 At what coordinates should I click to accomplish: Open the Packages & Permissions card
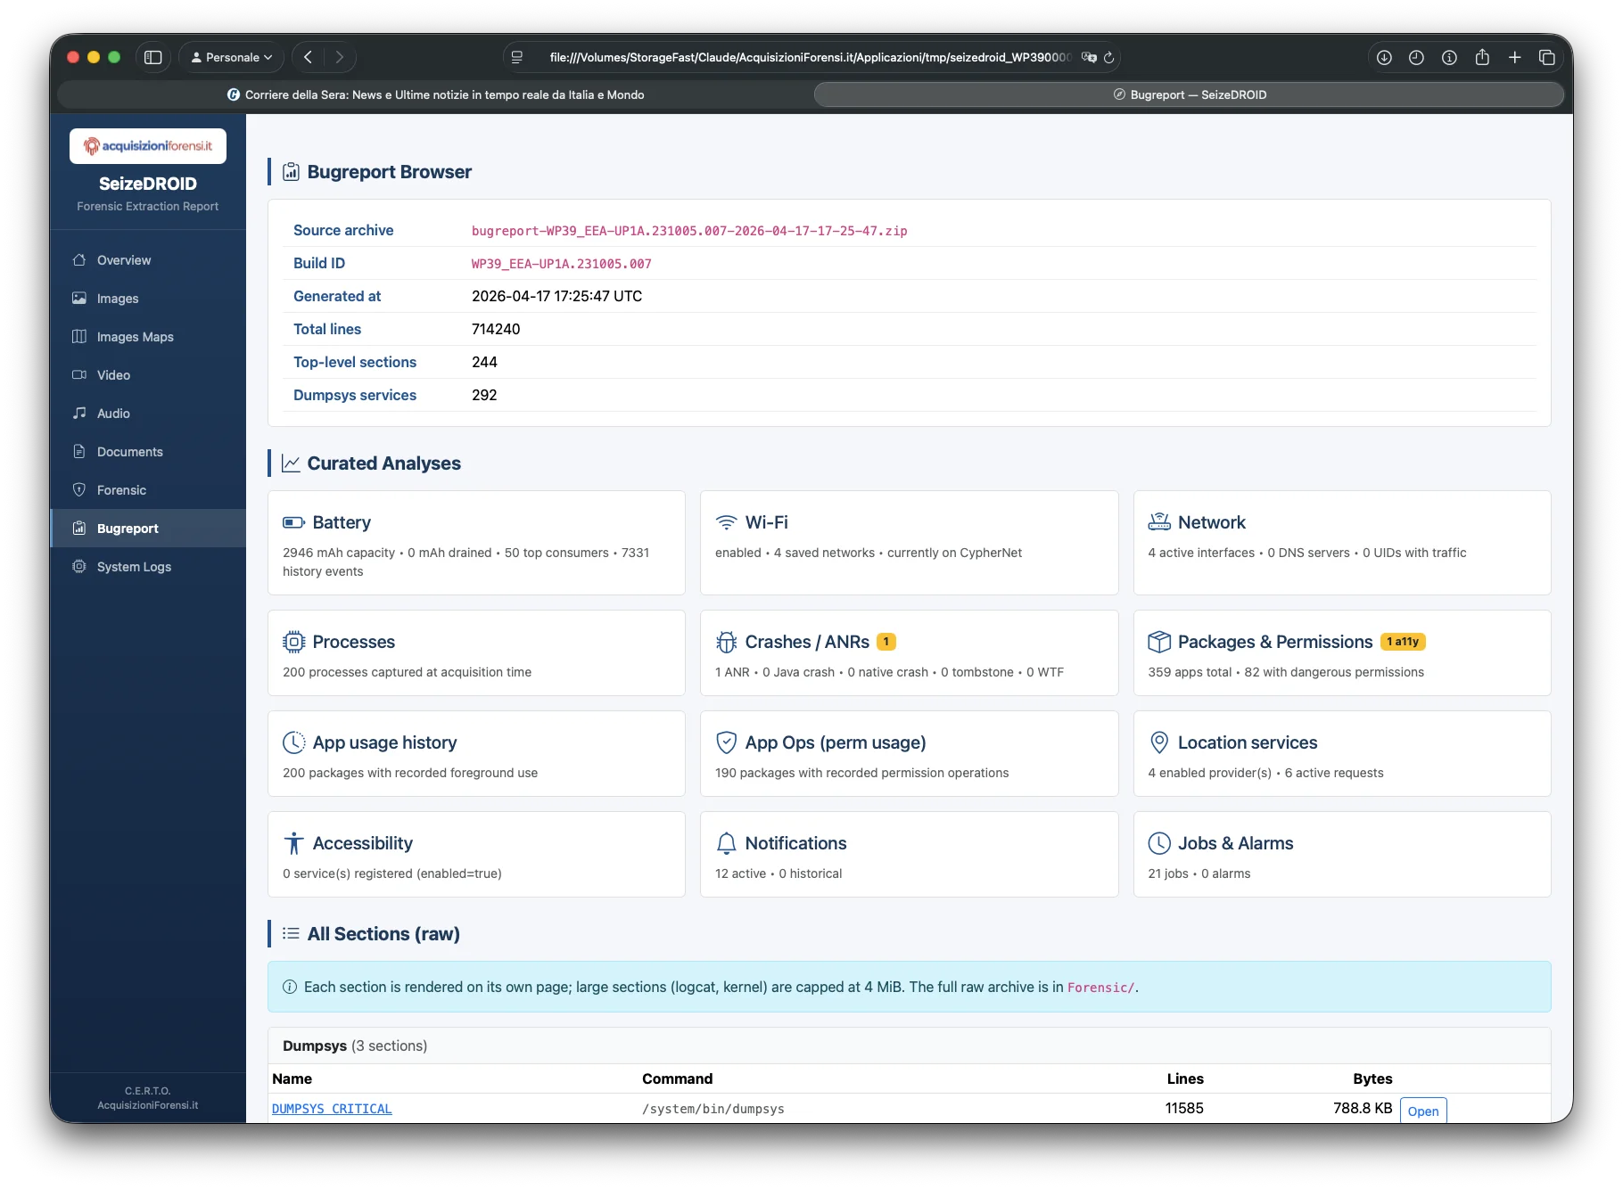[x=1341, y=652]
